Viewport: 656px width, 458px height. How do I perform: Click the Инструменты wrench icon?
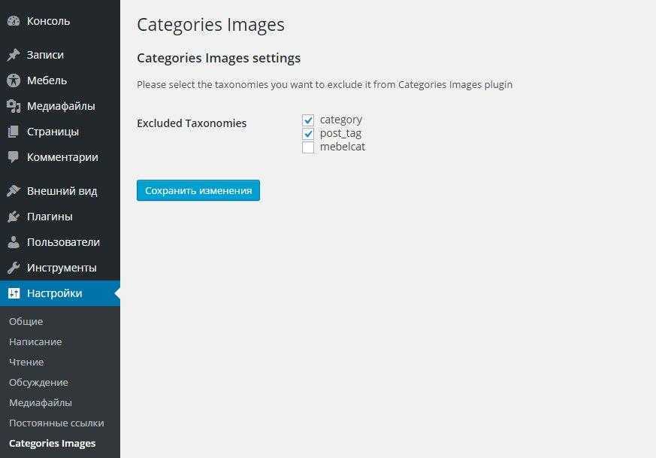pos(14,268)
